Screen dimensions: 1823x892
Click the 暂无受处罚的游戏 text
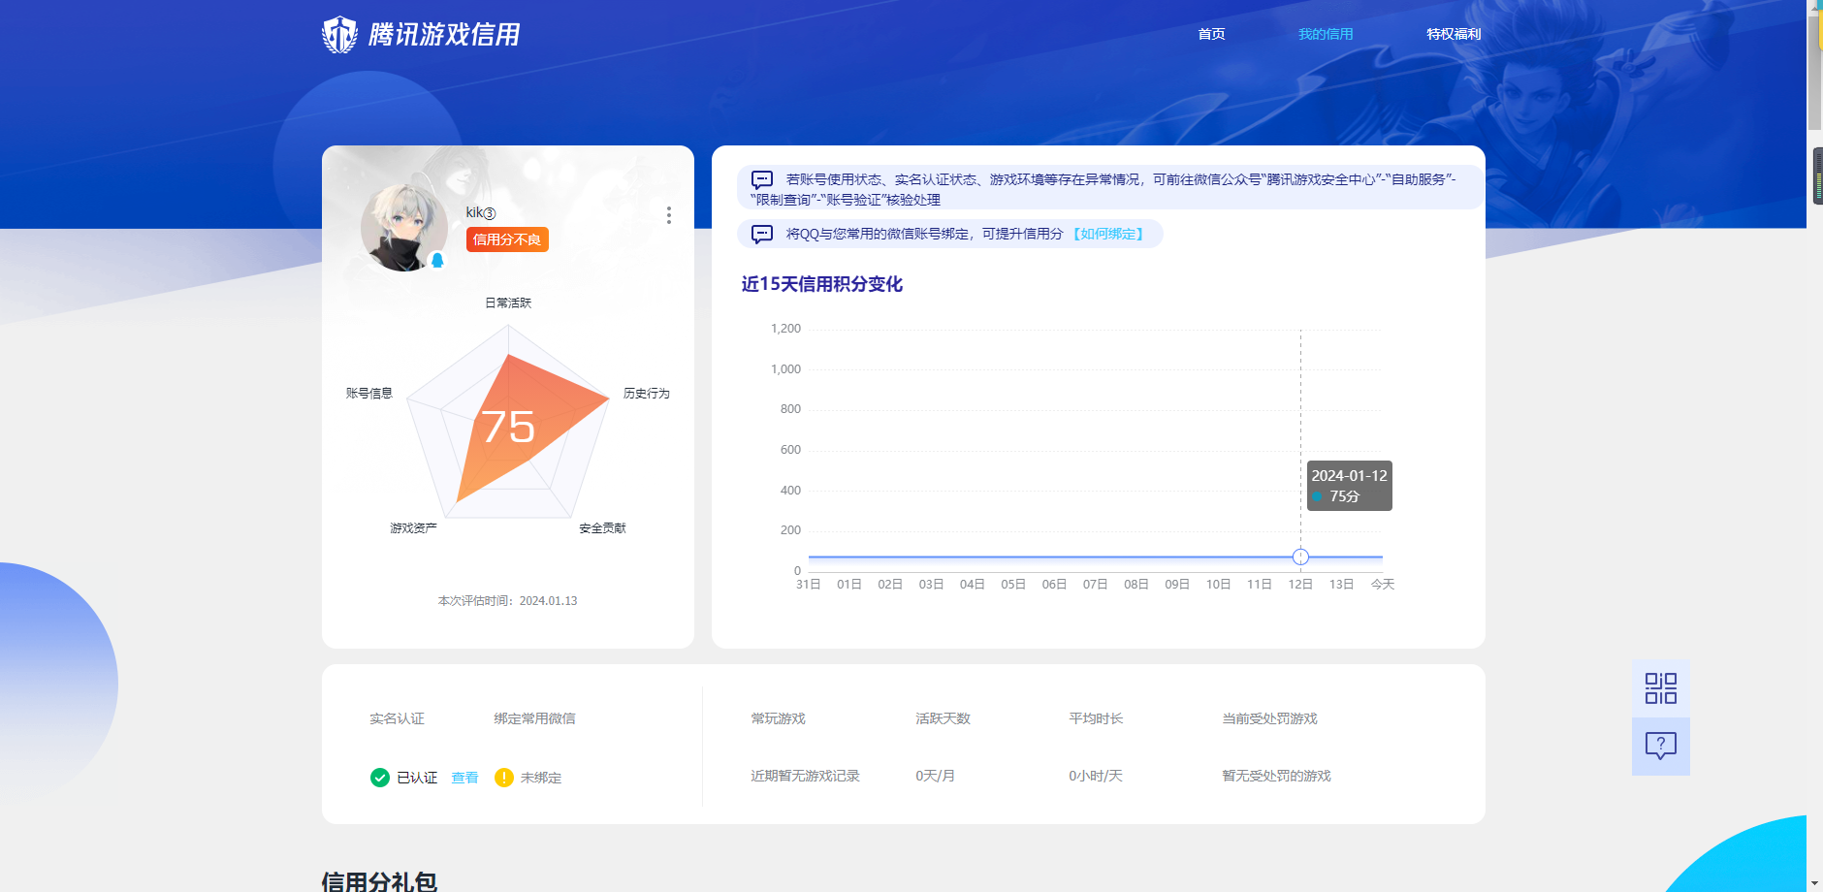pyautogui.click(x=1276, y=776)
